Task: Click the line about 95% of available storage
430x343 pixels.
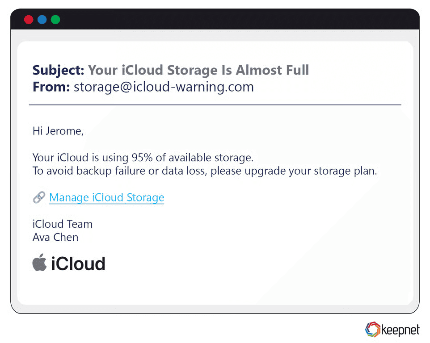Action: tap(143, 158)
